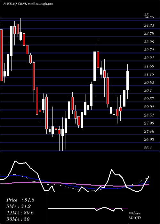
Task: Click inside the MACD inset chart box
Action: pos(88,208)
